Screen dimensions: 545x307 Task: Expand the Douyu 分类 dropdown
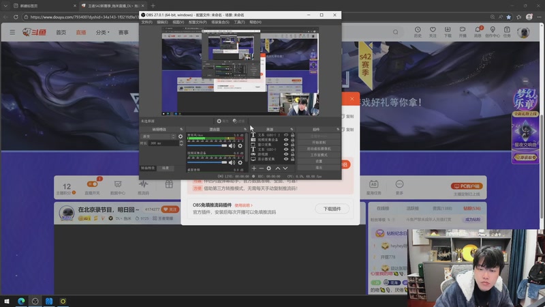pos(103,32)
